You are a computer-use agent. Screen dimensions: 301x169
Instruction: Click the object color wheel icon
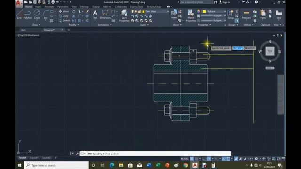coord(198,11)
